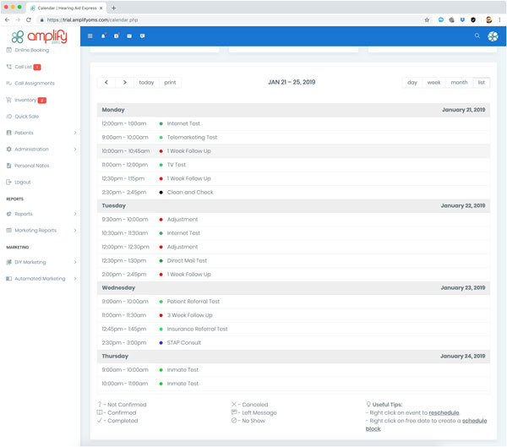507x447 pixels.
Task: Switch calendar to month view
Action: tap(459, 83)
